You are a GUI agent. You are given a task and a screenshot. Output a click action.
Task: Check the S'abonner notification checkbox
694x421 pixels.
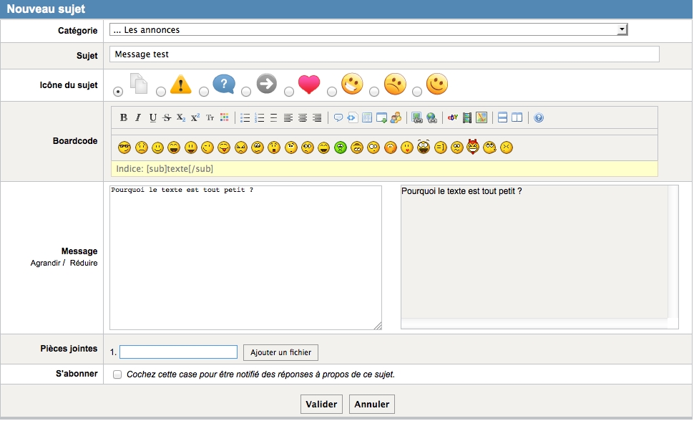pyautogui.click(x=117, y=374)
